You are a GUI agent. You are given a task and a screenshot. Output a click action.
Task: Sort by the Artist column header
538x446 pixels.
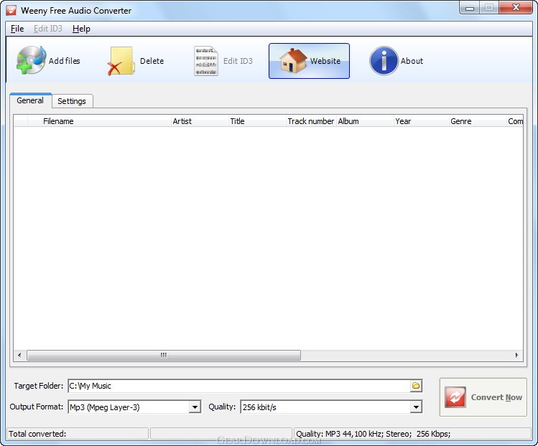tap(200, 121)
